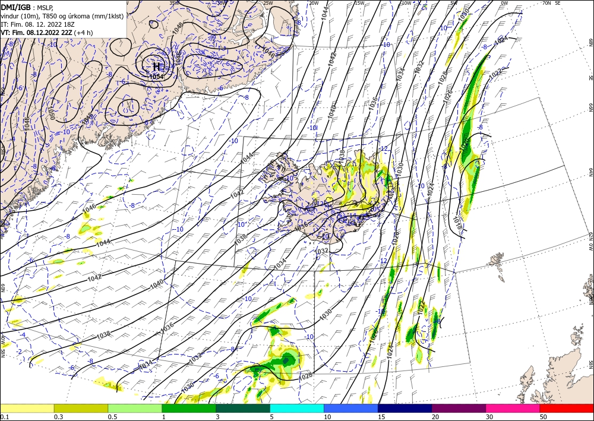Click the 10W longitude label
The height and width of the screenshot is (421, 594).
pyautogui.click(x=406, y=3)
